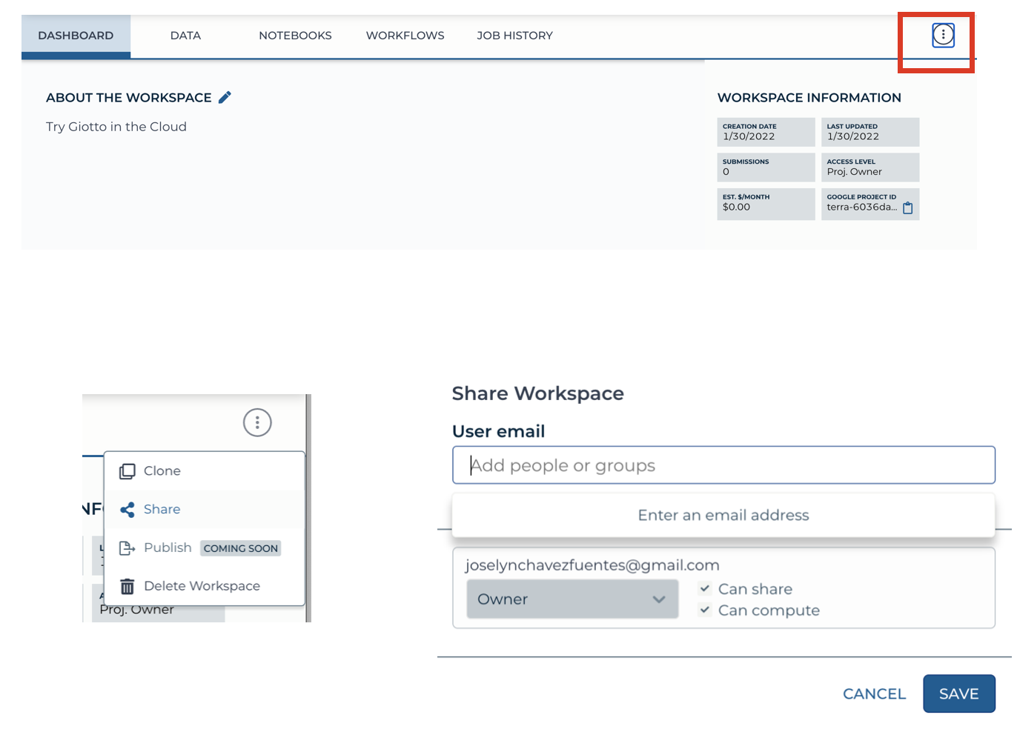The height and width of the screenshot is (732, 1017).
Task: Open the Owner role dropdown
Action: pyautogui.click(x=572, y=599)
